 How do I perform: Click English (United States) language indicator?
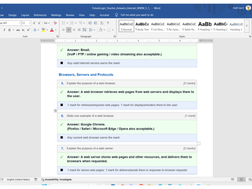(x=18, y=179)
